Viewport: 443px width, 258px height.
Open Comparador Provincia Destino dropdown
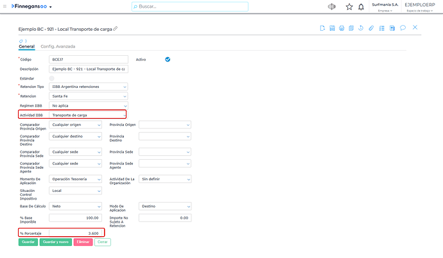(x=75, y=136)
